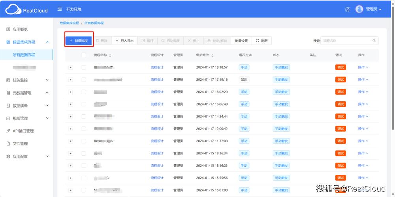This screenshot has width=395, height=197.
Task: Sort by 流程名称 column sort icon
Action: point(110,56)
